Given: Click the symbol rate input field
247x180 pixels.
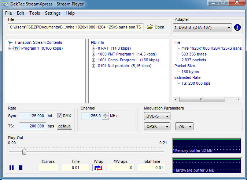Looking at the screenshot, I should [32, 116].
